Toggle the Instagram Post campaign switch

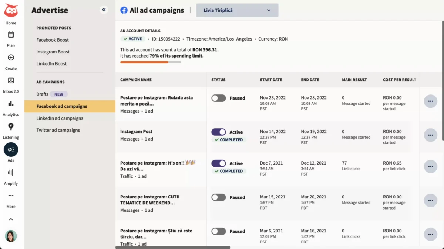coord(219,132)
